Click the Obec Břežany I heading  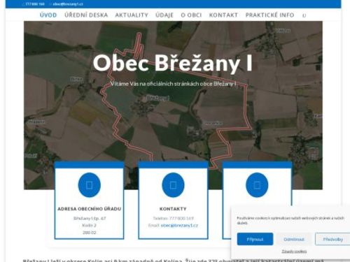point(173,63)
